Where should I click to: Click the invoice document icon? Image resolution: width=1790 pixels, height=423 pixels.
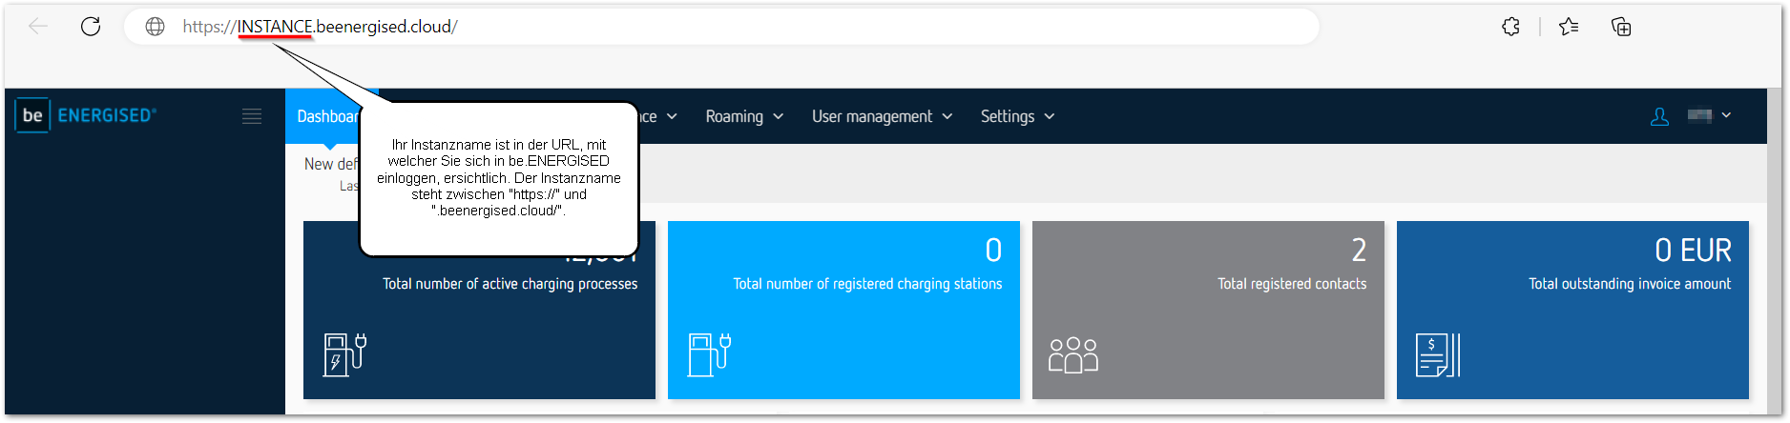click(x=1438, y=354)
